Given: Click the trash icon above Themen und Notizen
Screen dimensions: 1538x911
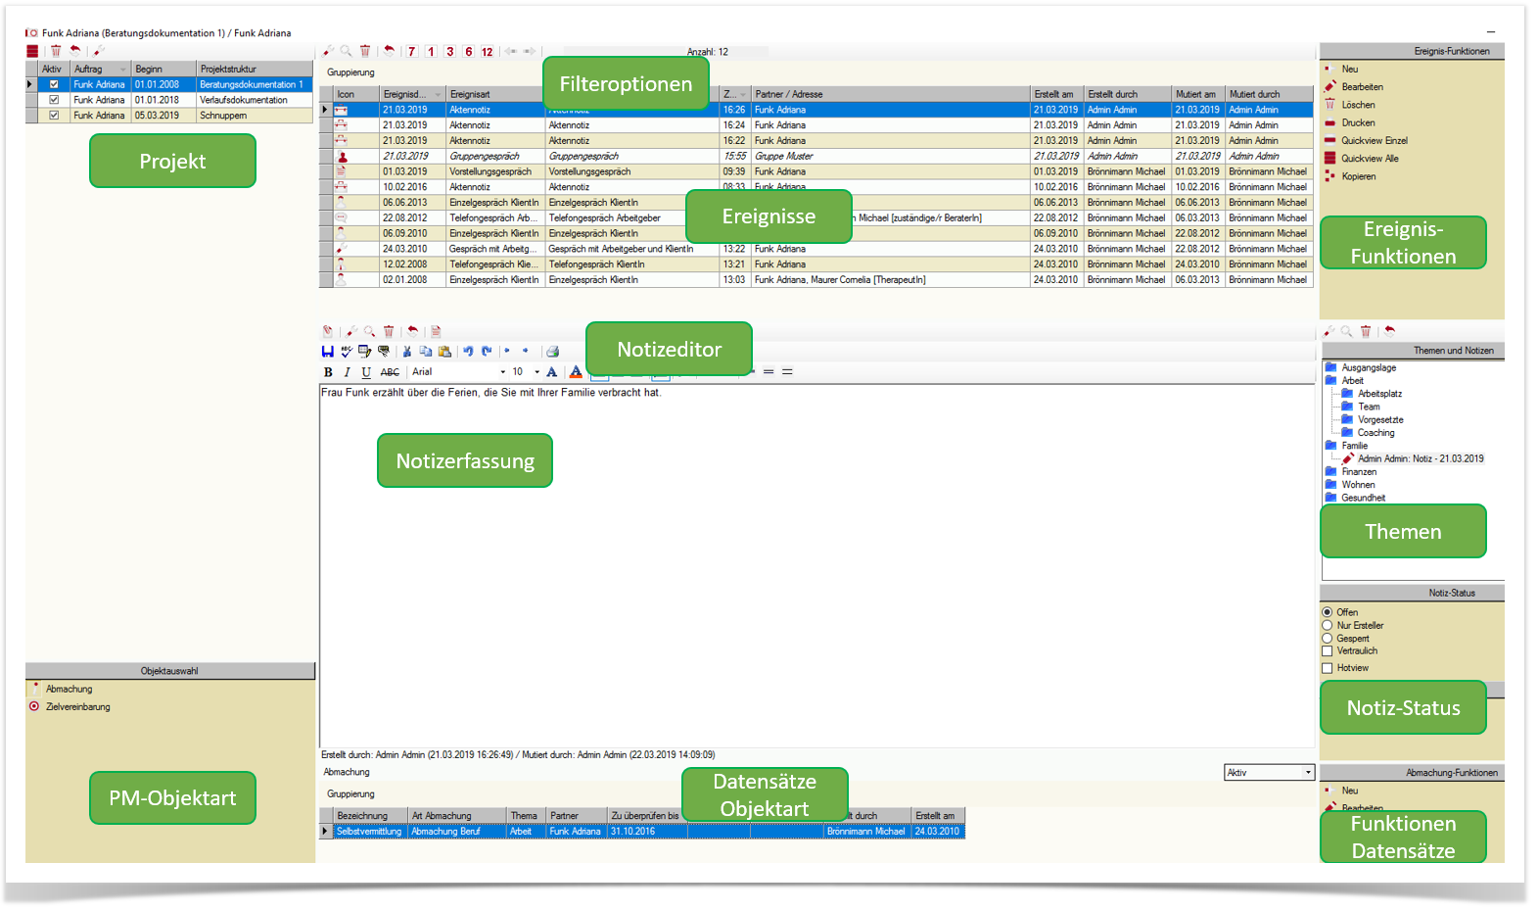Looking at the screenshot, I should [1366, 332].
